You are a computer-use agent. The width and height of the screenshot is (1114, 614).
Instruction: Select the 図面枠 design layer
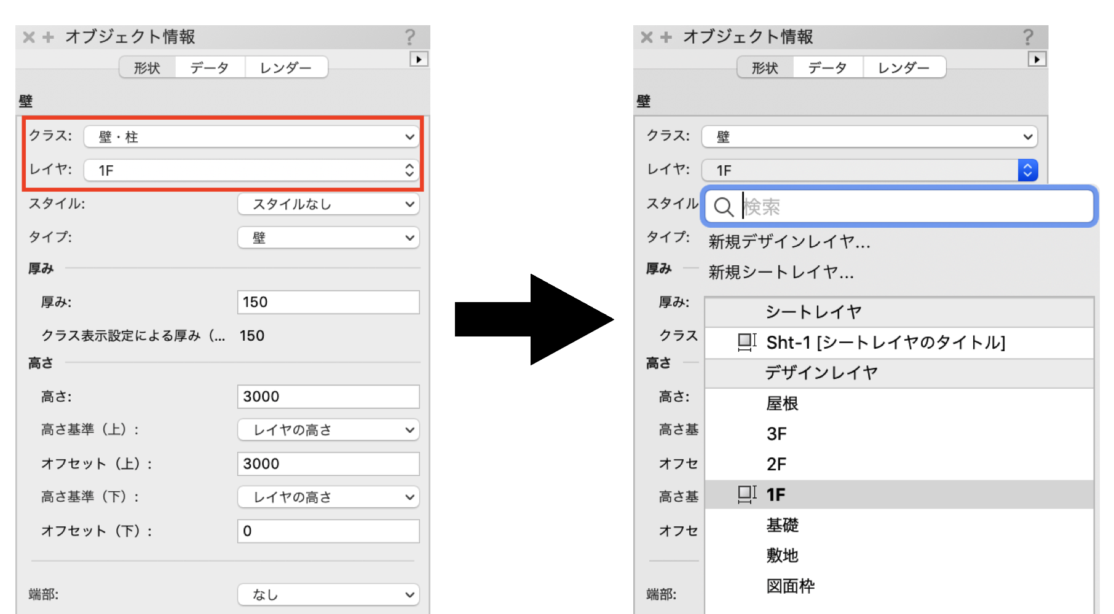pyautogui.click(x=899, y=586)
